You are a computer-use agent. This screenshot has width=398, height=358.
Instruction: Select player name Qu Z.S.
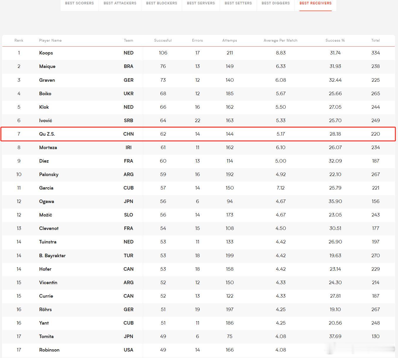click(x=47, y=134)
